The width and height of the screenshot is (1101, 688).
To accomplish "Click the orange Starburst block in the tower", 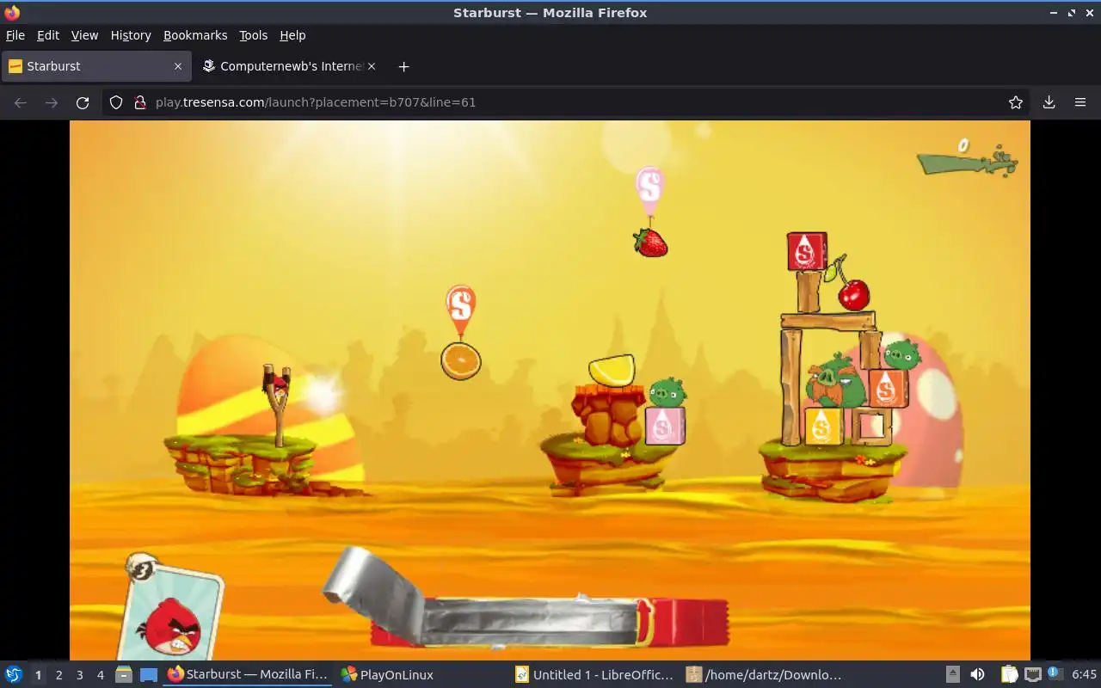I will (x=888, y=389).
